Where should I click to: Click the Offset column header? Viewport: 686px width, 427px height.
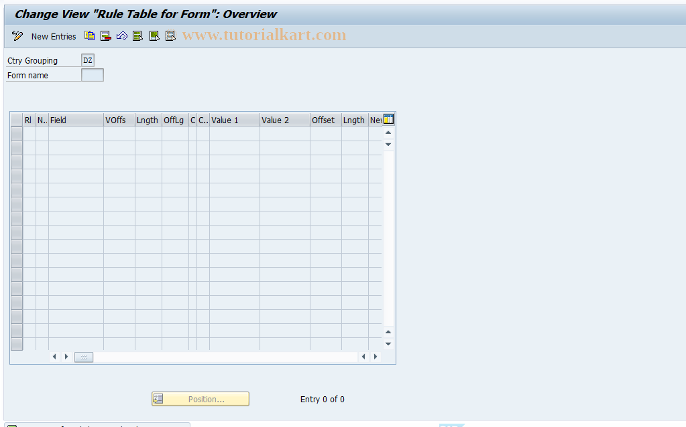tap(325, 120)
